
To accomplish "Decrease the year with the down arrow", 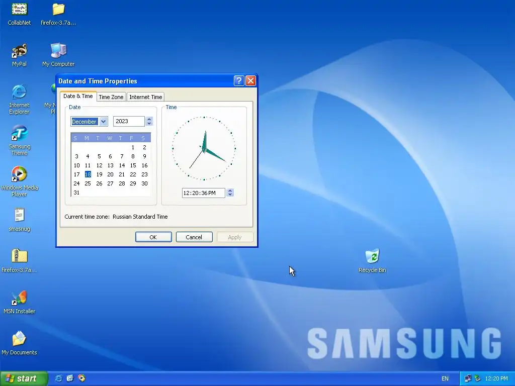I will pyautogui.click(x=149, y=124).
